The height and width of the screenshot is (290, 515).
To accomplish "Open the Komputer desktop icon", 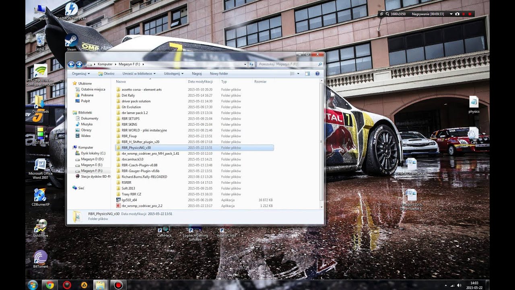I will [40, 12].
